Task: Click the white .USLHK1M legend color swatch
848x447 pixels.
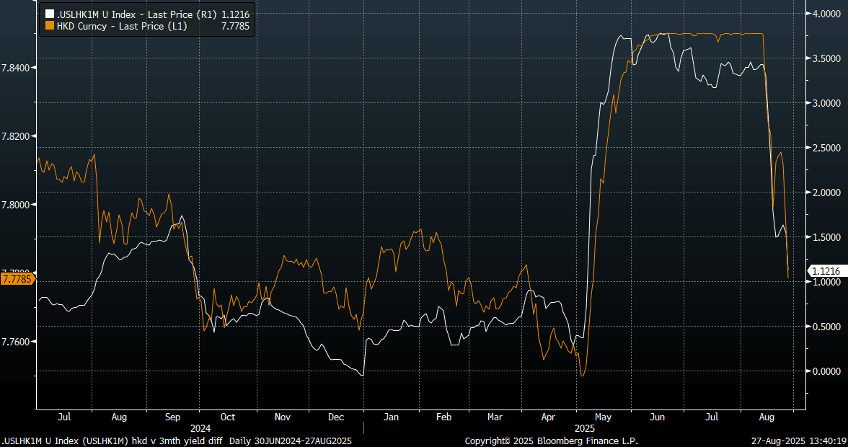Action: click(x=49, y=13)
